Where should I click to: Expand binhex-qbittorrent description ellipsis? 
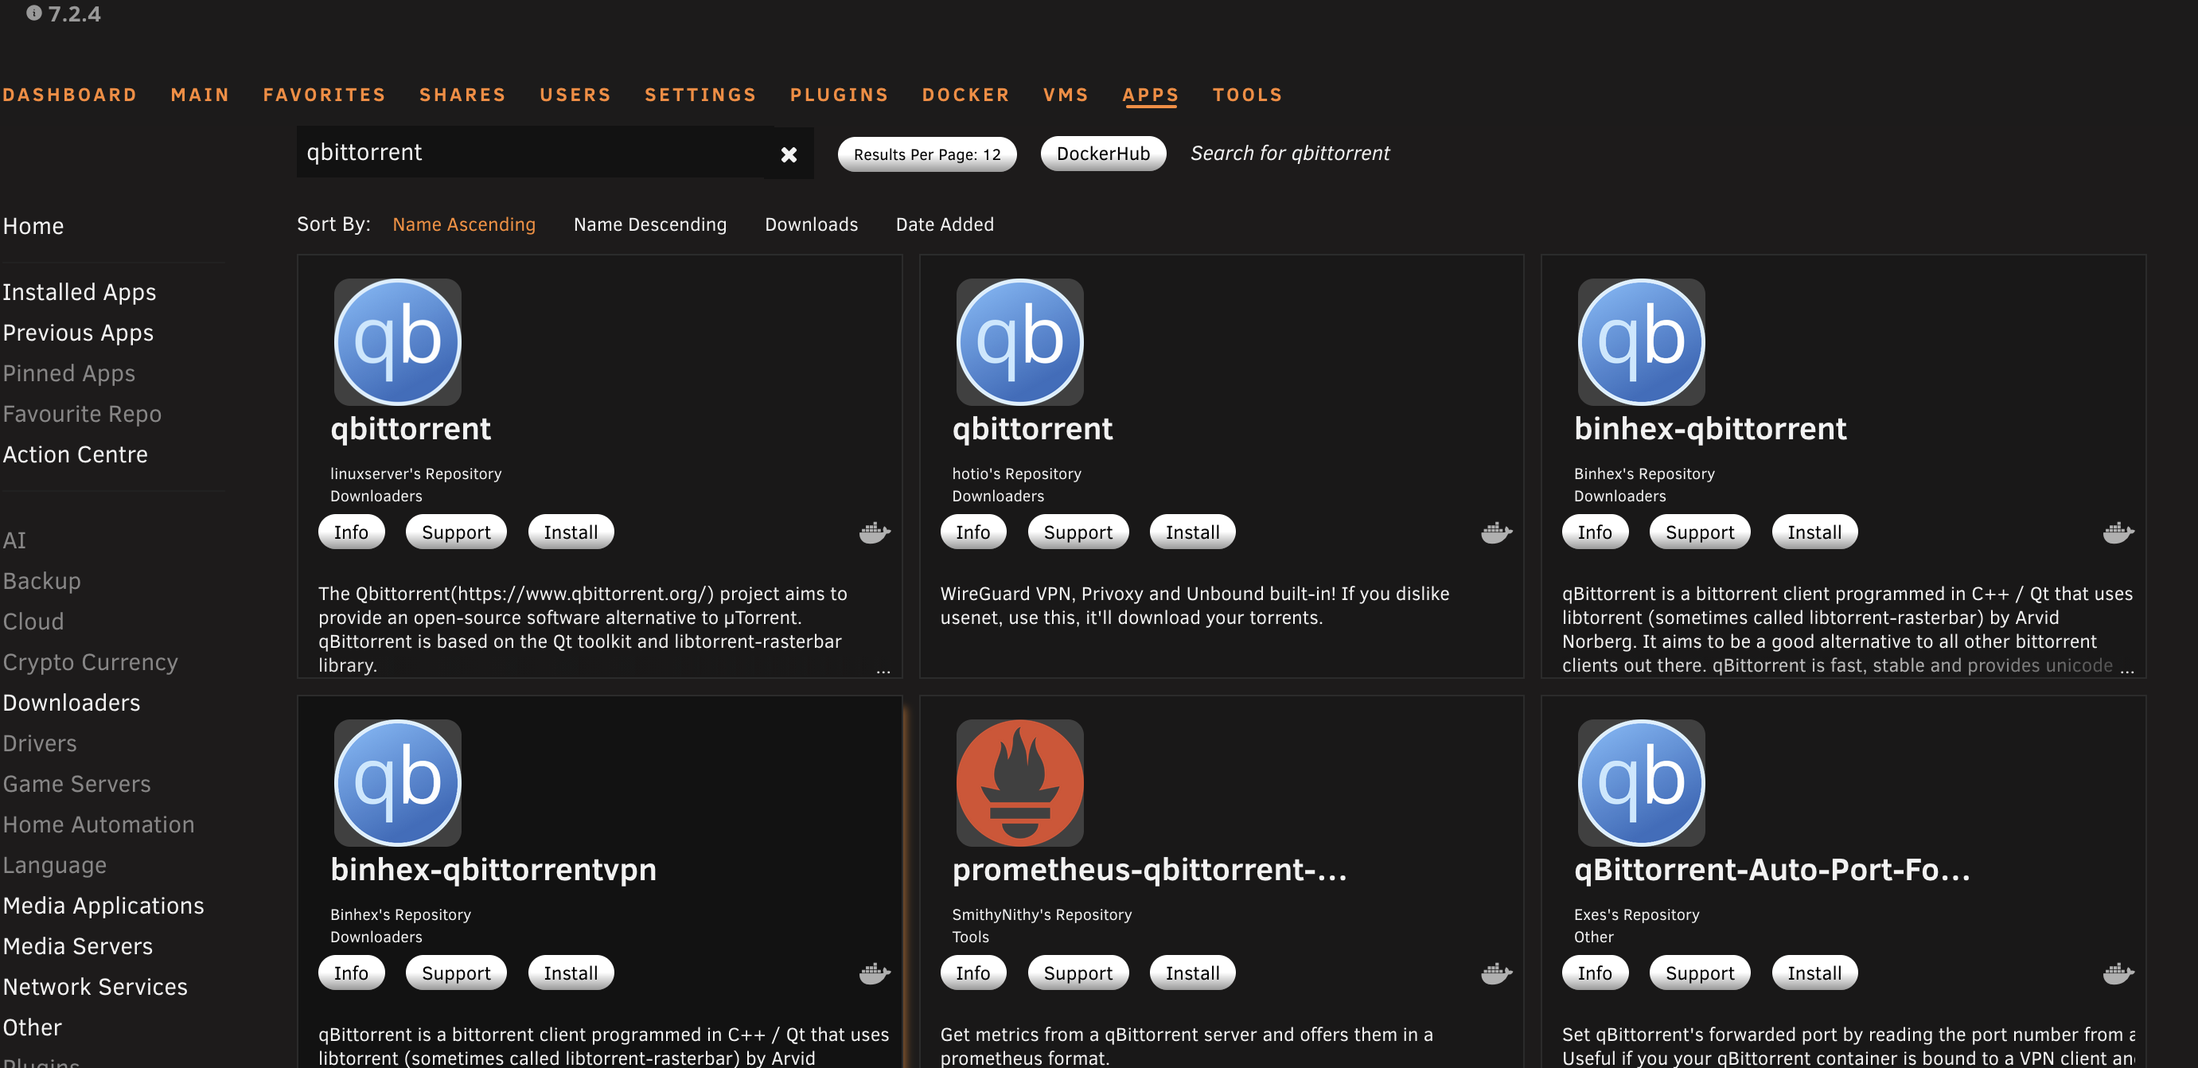pyautogui.click(x=2127, y=671)
